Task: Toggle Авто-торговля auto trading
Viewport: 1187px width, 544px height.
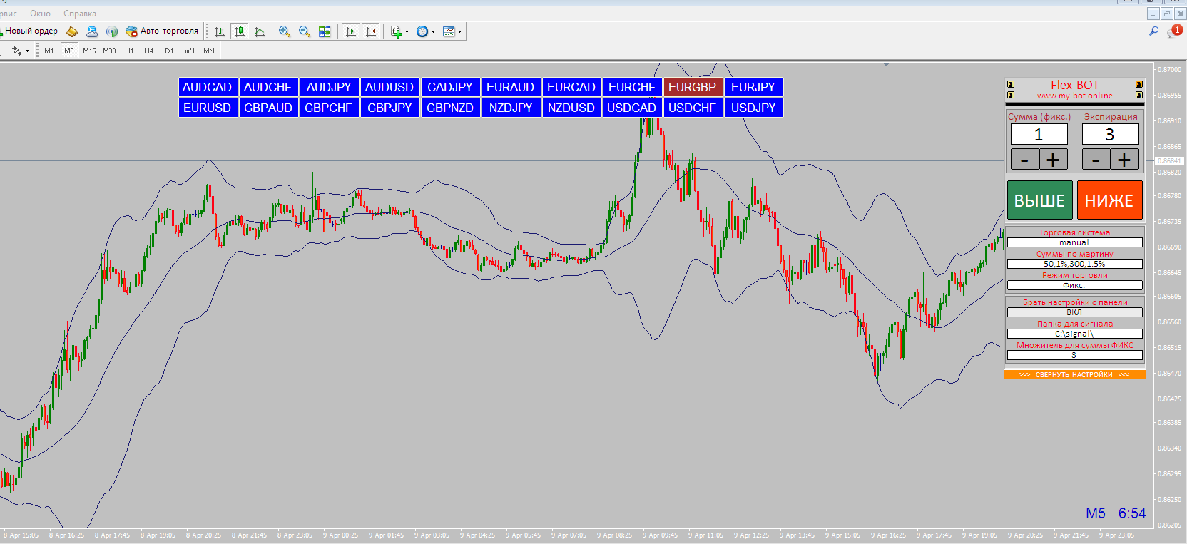Action: pos(162,31)
